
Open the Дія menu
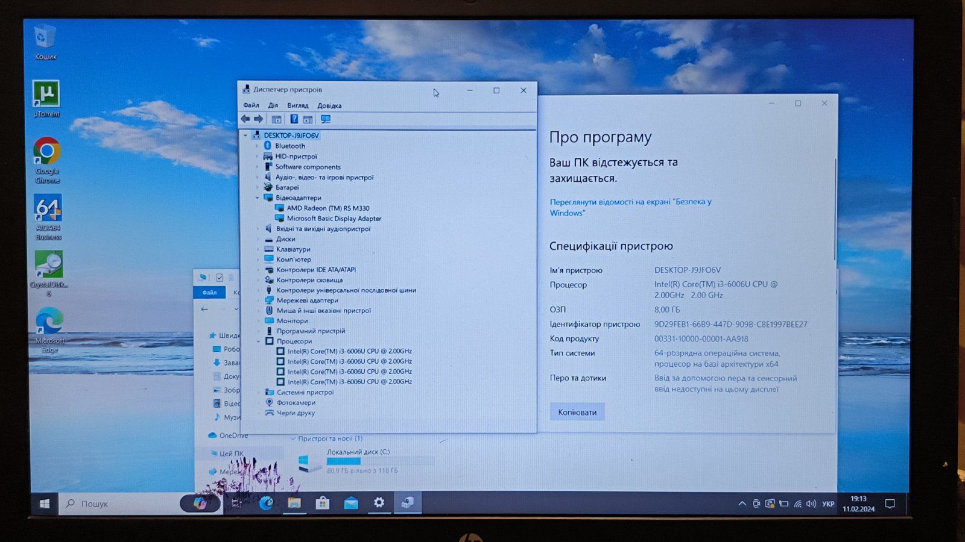[x=273, y=105]
